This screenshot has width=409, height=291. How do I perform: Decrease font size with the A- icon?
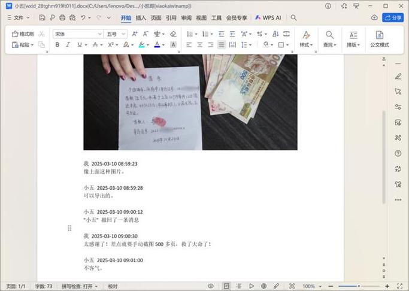146,34
